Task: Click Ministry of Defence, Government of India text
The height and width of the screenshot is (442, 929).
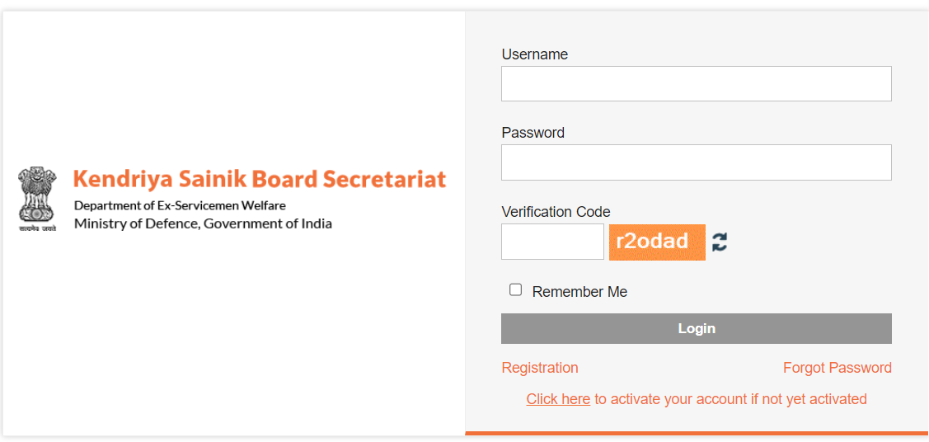Action: click(x=203, y=224)
